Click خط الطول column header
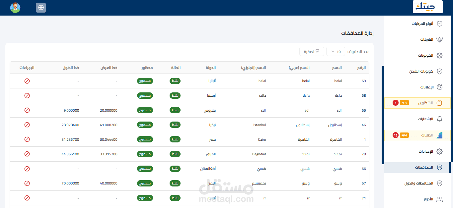The height and width of the screenshot is (208, 453). (x=71, y=68)
